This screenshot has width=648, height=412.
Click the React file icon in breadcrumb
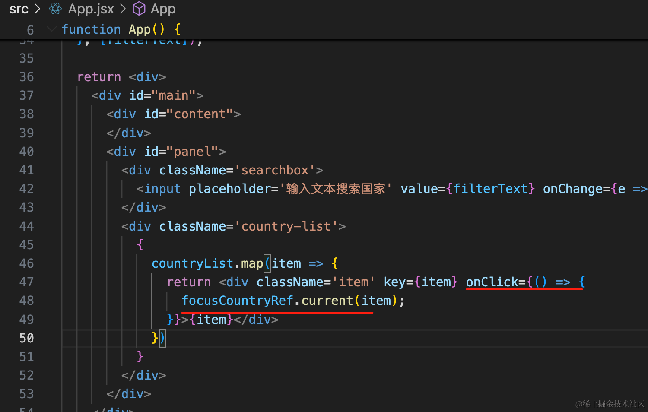tap(56, 9)
